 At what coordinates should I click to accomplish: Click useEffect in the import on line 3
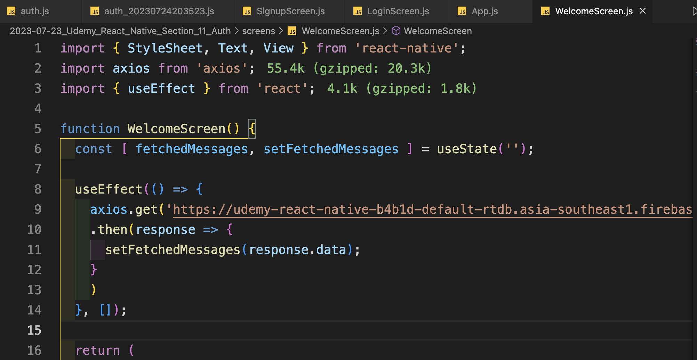point(161,89)
